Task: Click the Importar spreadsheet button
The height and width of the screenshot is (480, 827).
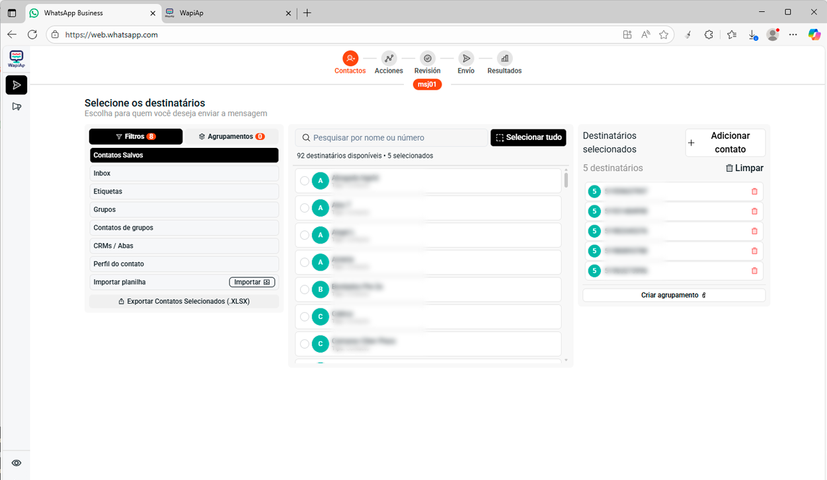Action: coord(252,282)
